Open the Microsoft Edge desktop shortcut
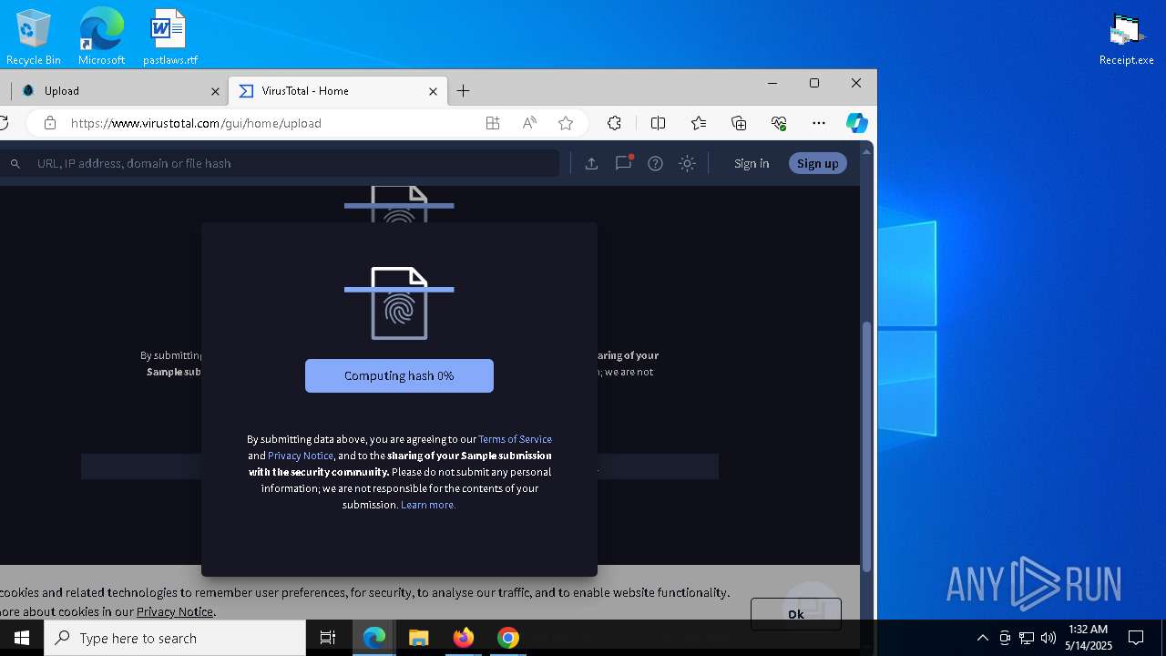Viewport: 1166px width, 656px height. point(101,37)
